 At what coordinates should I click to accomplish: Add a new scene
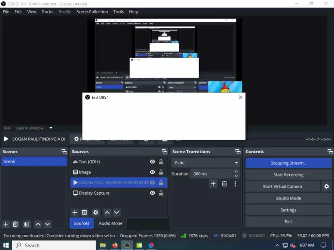click(x=6, y=224)
